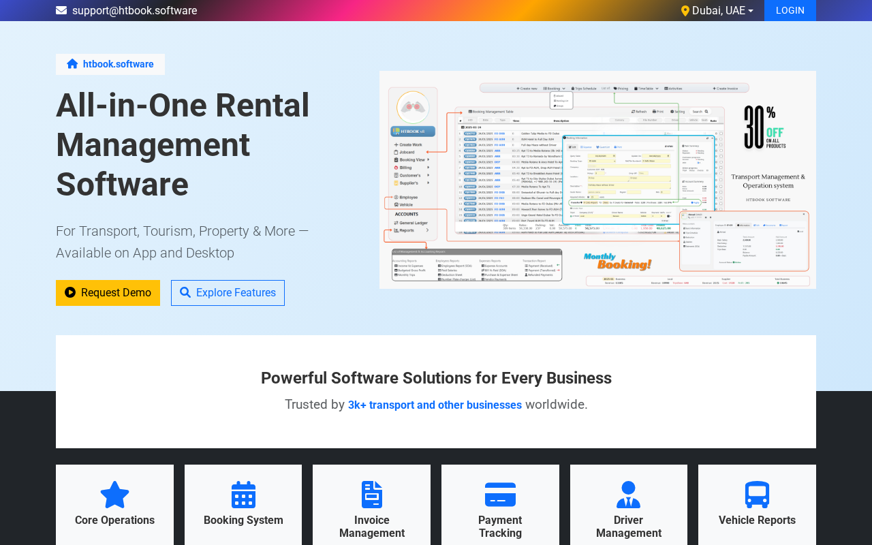The height and width of the screenshot is (545, 872).
Task: Open the Explore Features button
Action: pos(228,293)
